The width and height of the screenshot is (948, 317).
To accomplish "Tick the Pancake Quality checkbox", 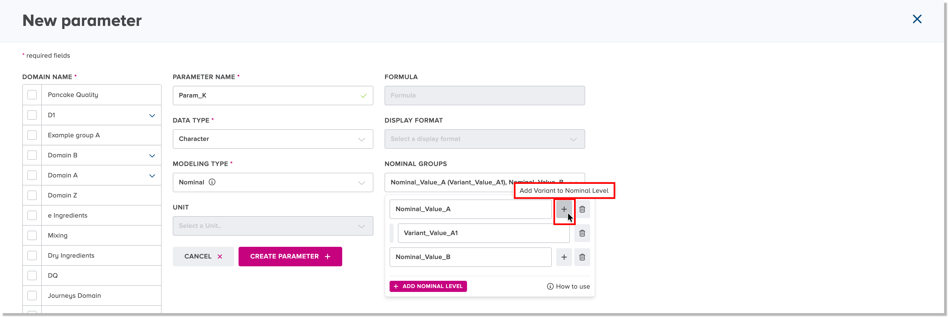I will click(x=32, y=95).
